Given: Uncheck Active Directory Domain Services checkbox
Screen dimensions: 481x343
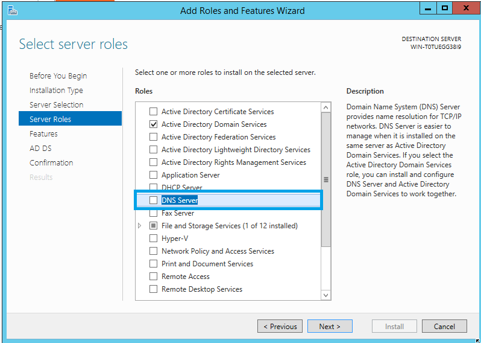Looking at the screenshot, I should (153, 124).
